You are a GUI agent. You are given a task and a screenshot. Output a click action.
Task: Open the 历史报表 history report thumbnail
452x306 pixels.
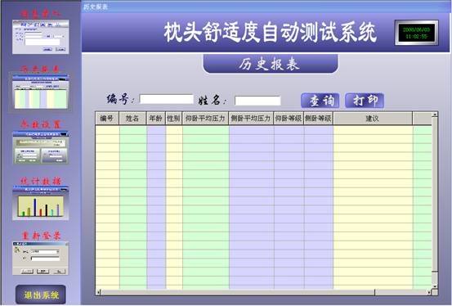[x=41, y=92]
